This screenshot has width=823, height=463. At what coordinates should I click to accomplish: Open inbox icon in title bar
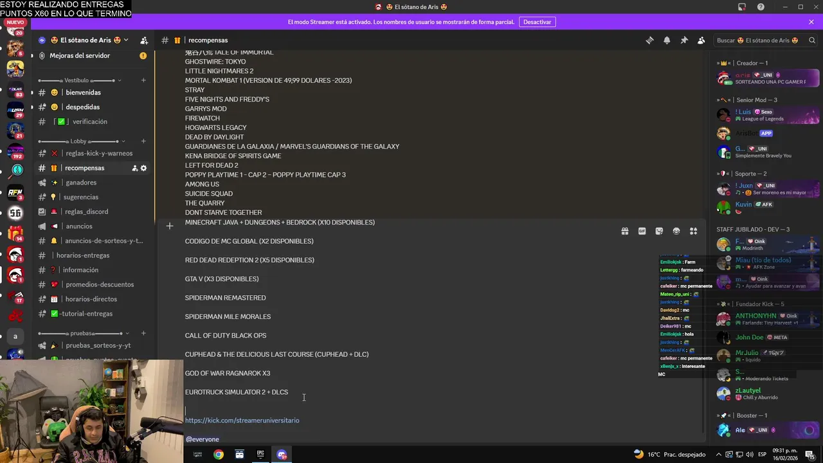tap(741, 7)
